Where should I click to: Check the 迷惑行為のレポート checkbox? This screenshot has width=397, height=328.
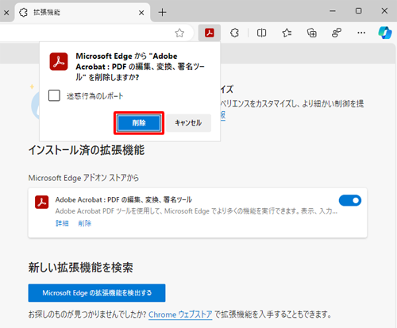pos(54,95)
